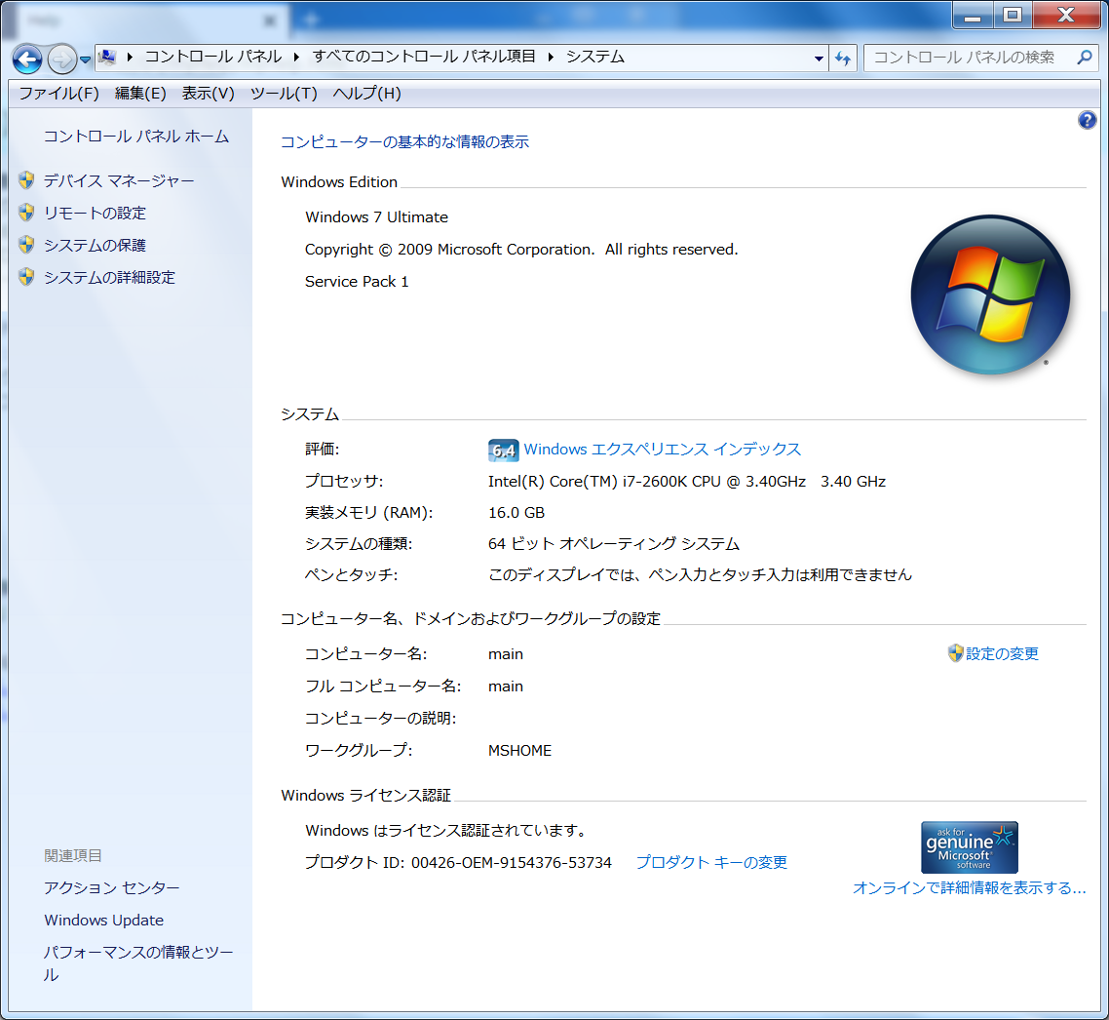
Task: Click the MSHOME workgroup value
Action: [x=519, y=751]
